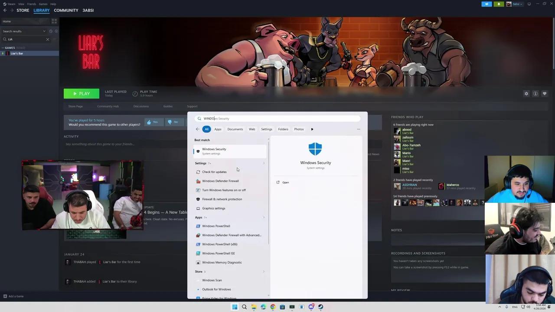Show more search filters arrow

[x=312, y=129]
